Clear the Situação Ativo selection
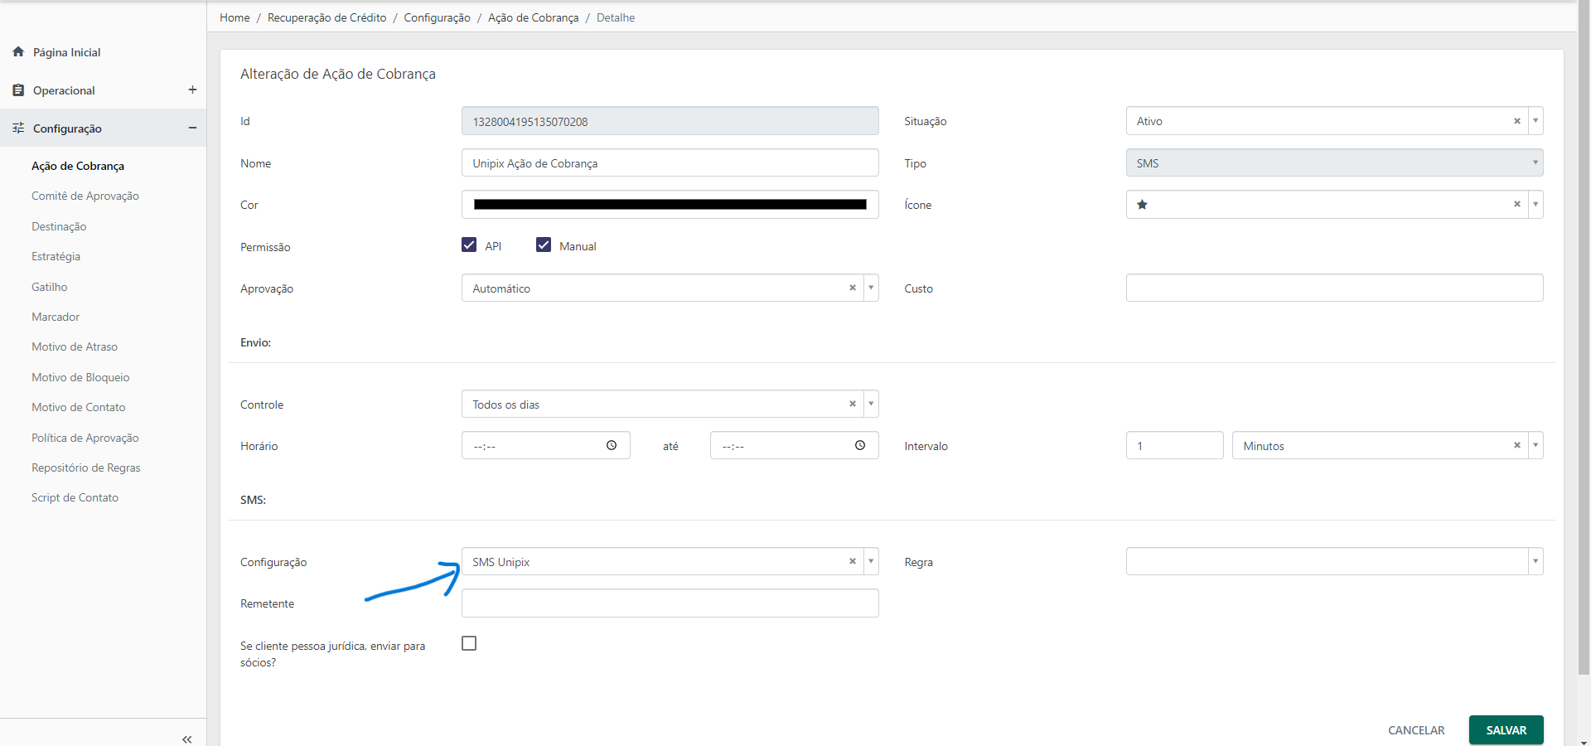The width and height of the screenshot is (1591, 746). coord(1517,121)
